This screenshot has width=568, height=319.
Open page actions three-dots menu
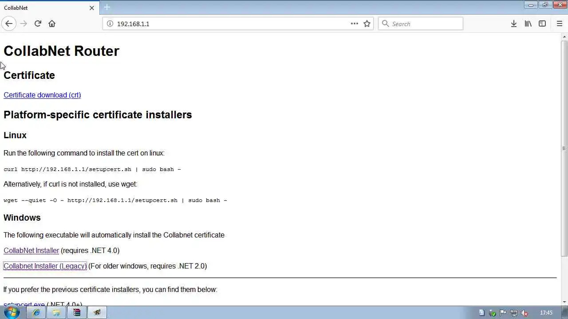pyautogui.click(x=355, y=23)
